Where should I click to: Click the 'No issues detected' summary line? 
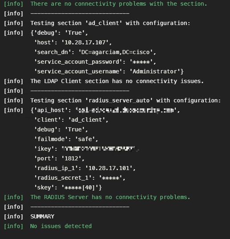[61, 226]
